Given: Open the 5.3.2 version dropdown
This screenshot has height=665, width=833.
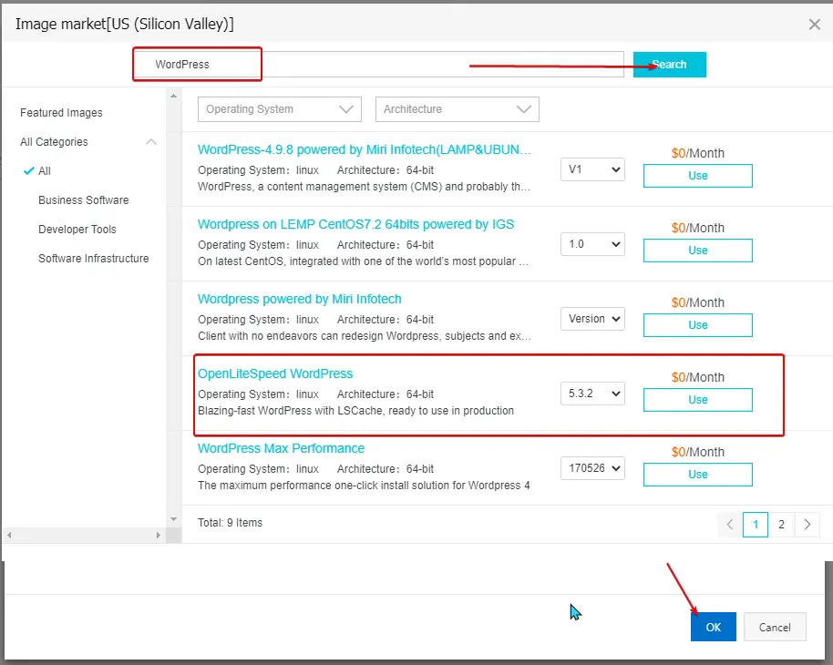Looking at the screenshot, I should 592,394.
